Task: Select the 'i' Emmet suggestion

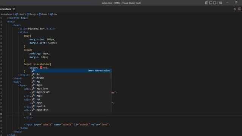Action: [71, 71]
